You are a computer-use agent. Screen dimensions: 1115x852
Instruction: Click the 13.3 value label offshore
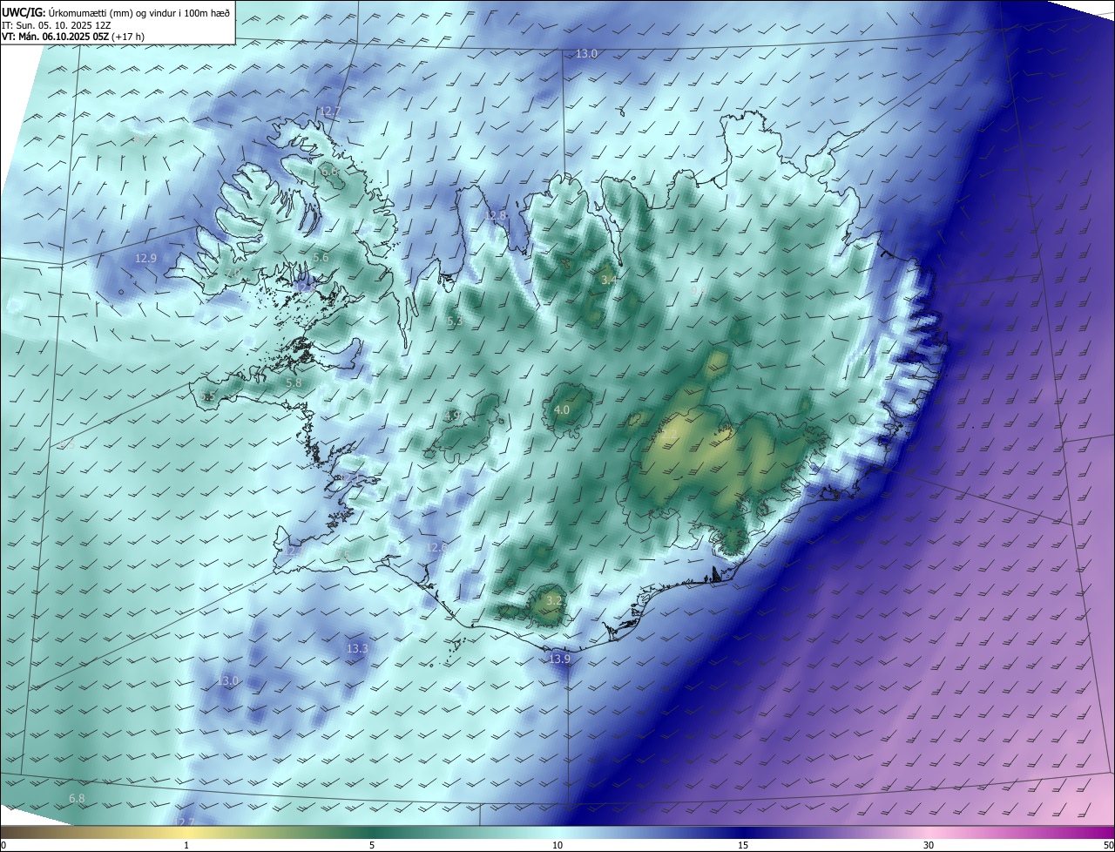[x=357, y=648]
